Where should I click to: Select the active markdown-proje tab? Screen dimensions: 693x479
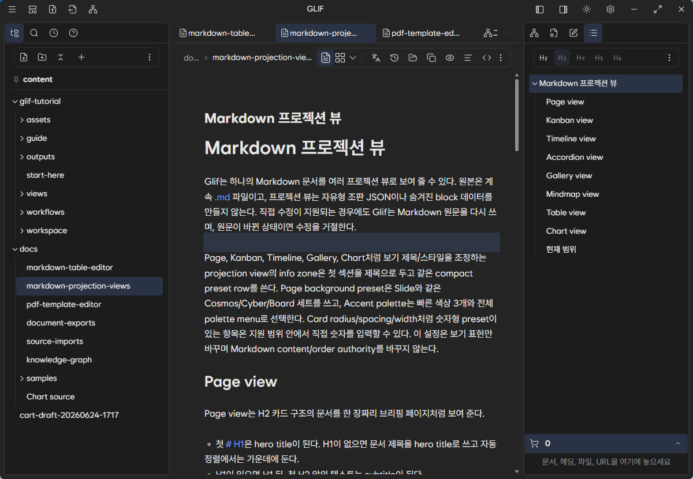click(326, 33)
